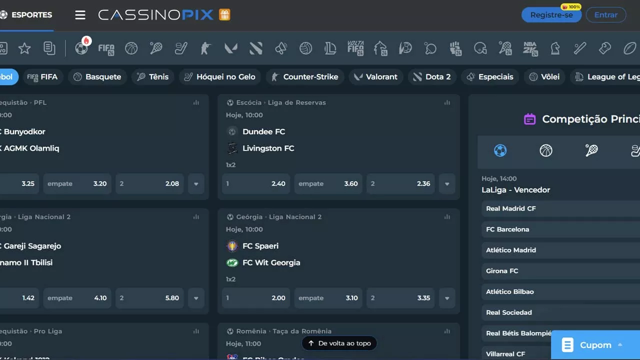Select the volleyball sport icon

coord(306,48)
